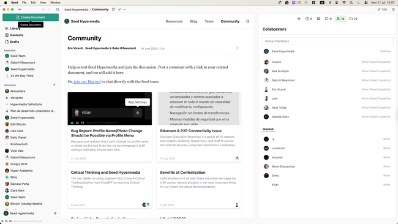Open the Blog tab in site navigation

[x=193, y=21]
